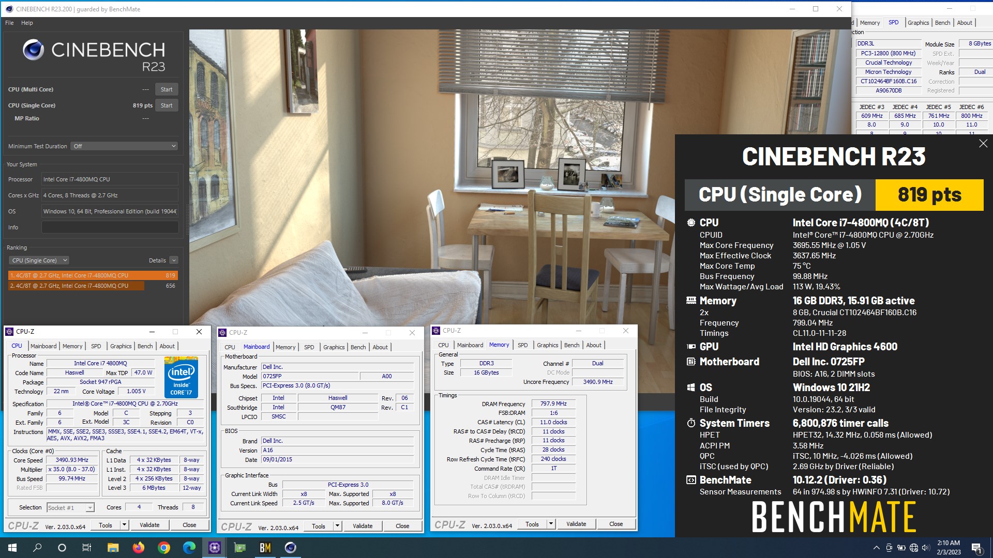Click Validate in left CPU-Z window

pos(149,525)
